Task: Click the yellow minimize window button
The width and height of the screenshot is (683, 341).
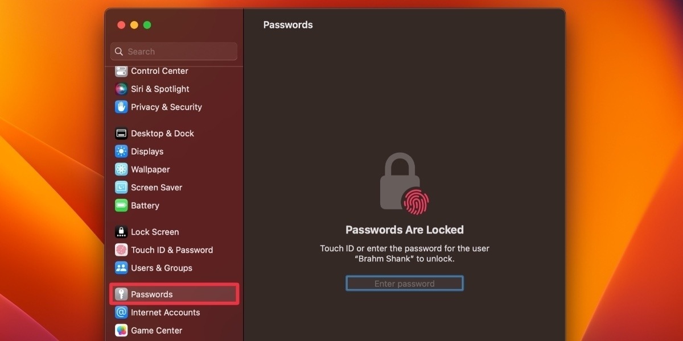Action: (134, 25)
